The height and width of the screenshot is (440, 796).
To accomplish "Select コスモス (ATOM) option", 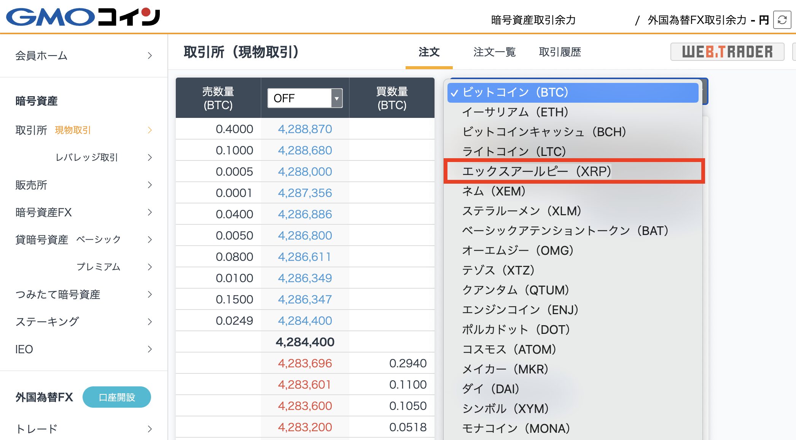I will tap(573, 349).
